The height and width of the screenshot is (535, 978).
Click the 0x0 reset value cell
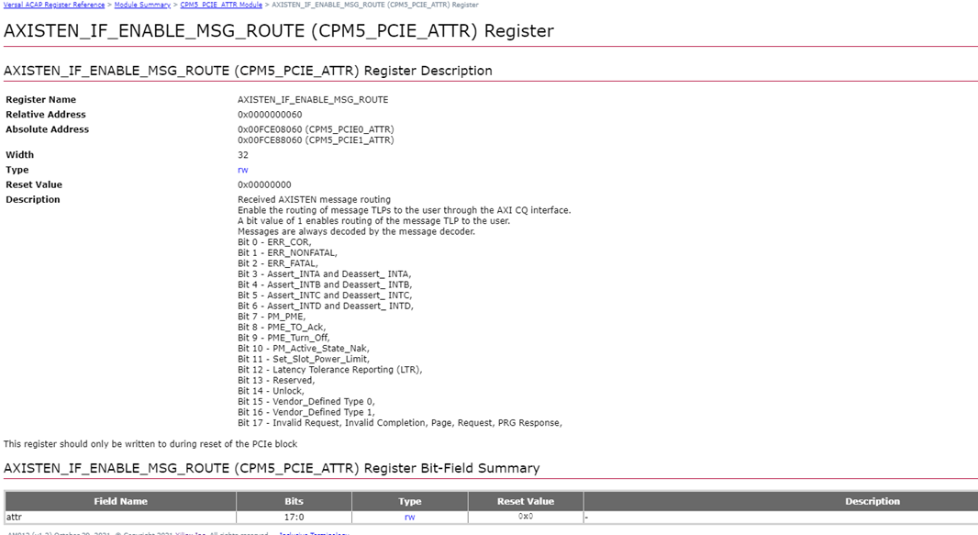(525, 517)
